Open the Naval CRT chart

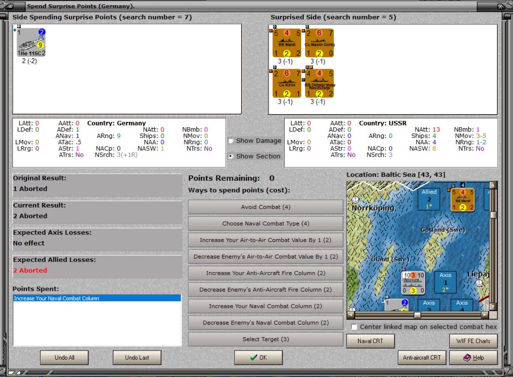[370, 341]
